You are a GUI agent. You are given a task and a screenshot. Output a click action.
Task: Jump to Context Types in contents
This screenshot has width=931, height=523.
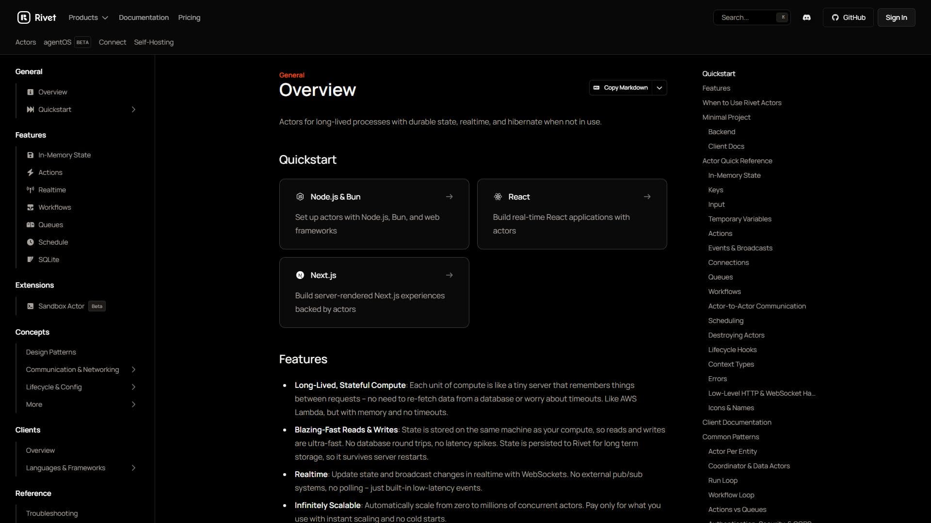(731, 364)
